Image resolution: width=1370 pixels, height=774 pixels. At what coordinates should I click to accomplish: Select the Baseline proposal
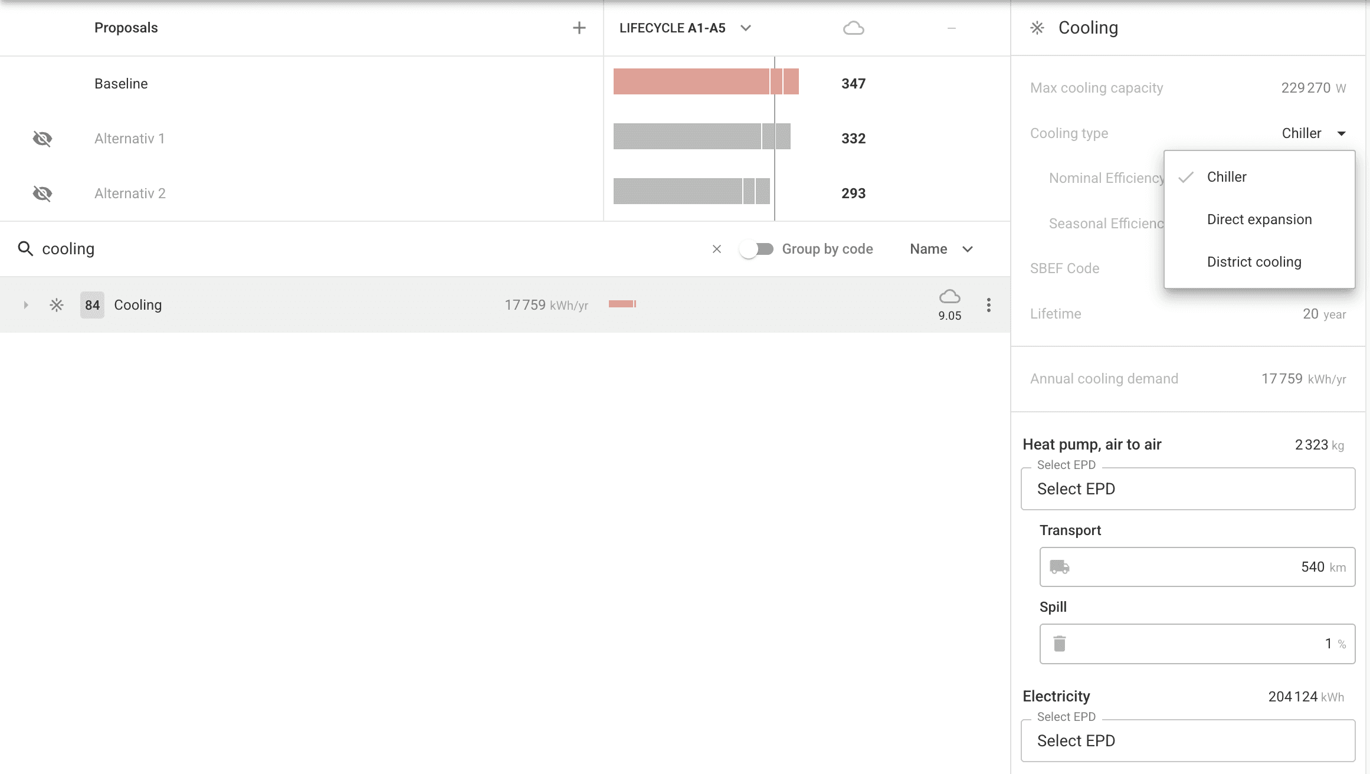click(x=121, y=84)
